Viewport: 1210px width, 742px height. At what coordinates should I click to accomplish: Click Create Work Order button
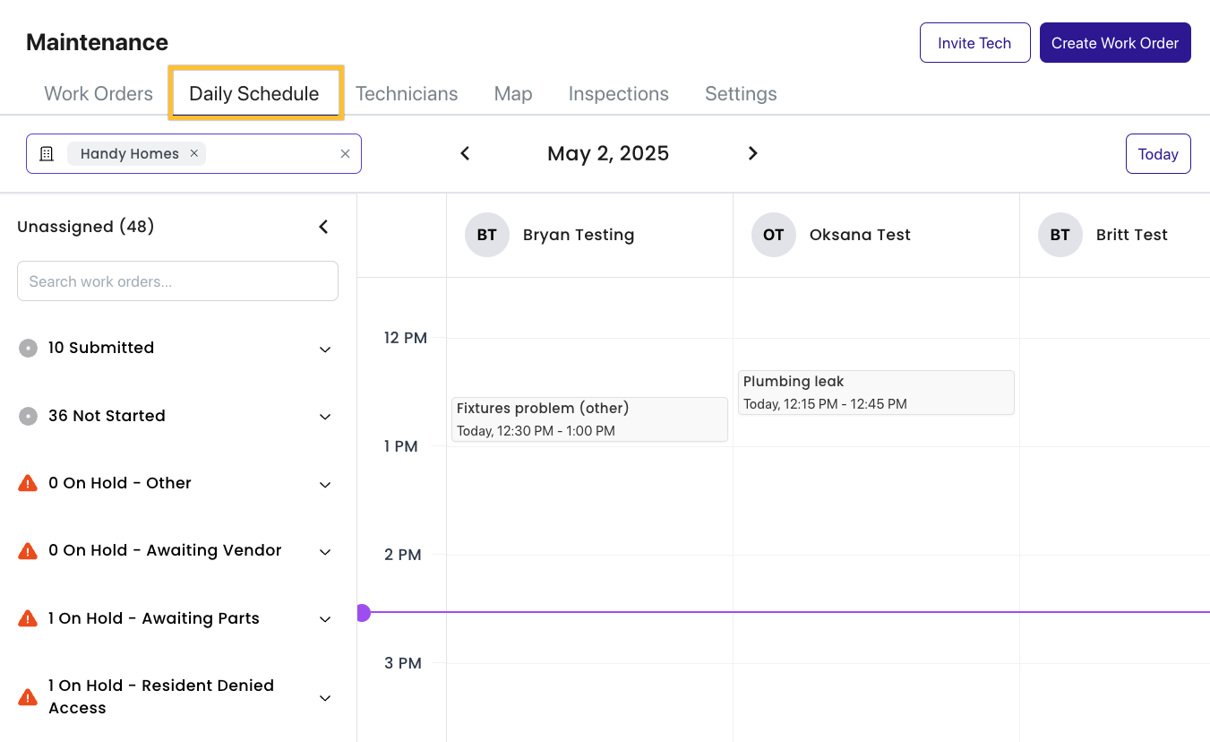(1115, 43)
